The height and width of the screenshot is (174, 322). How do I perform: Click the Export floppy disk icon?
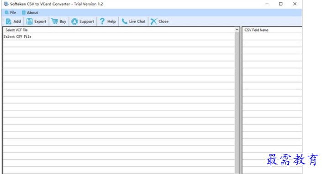pyautogui.click(x=30, y=21)
